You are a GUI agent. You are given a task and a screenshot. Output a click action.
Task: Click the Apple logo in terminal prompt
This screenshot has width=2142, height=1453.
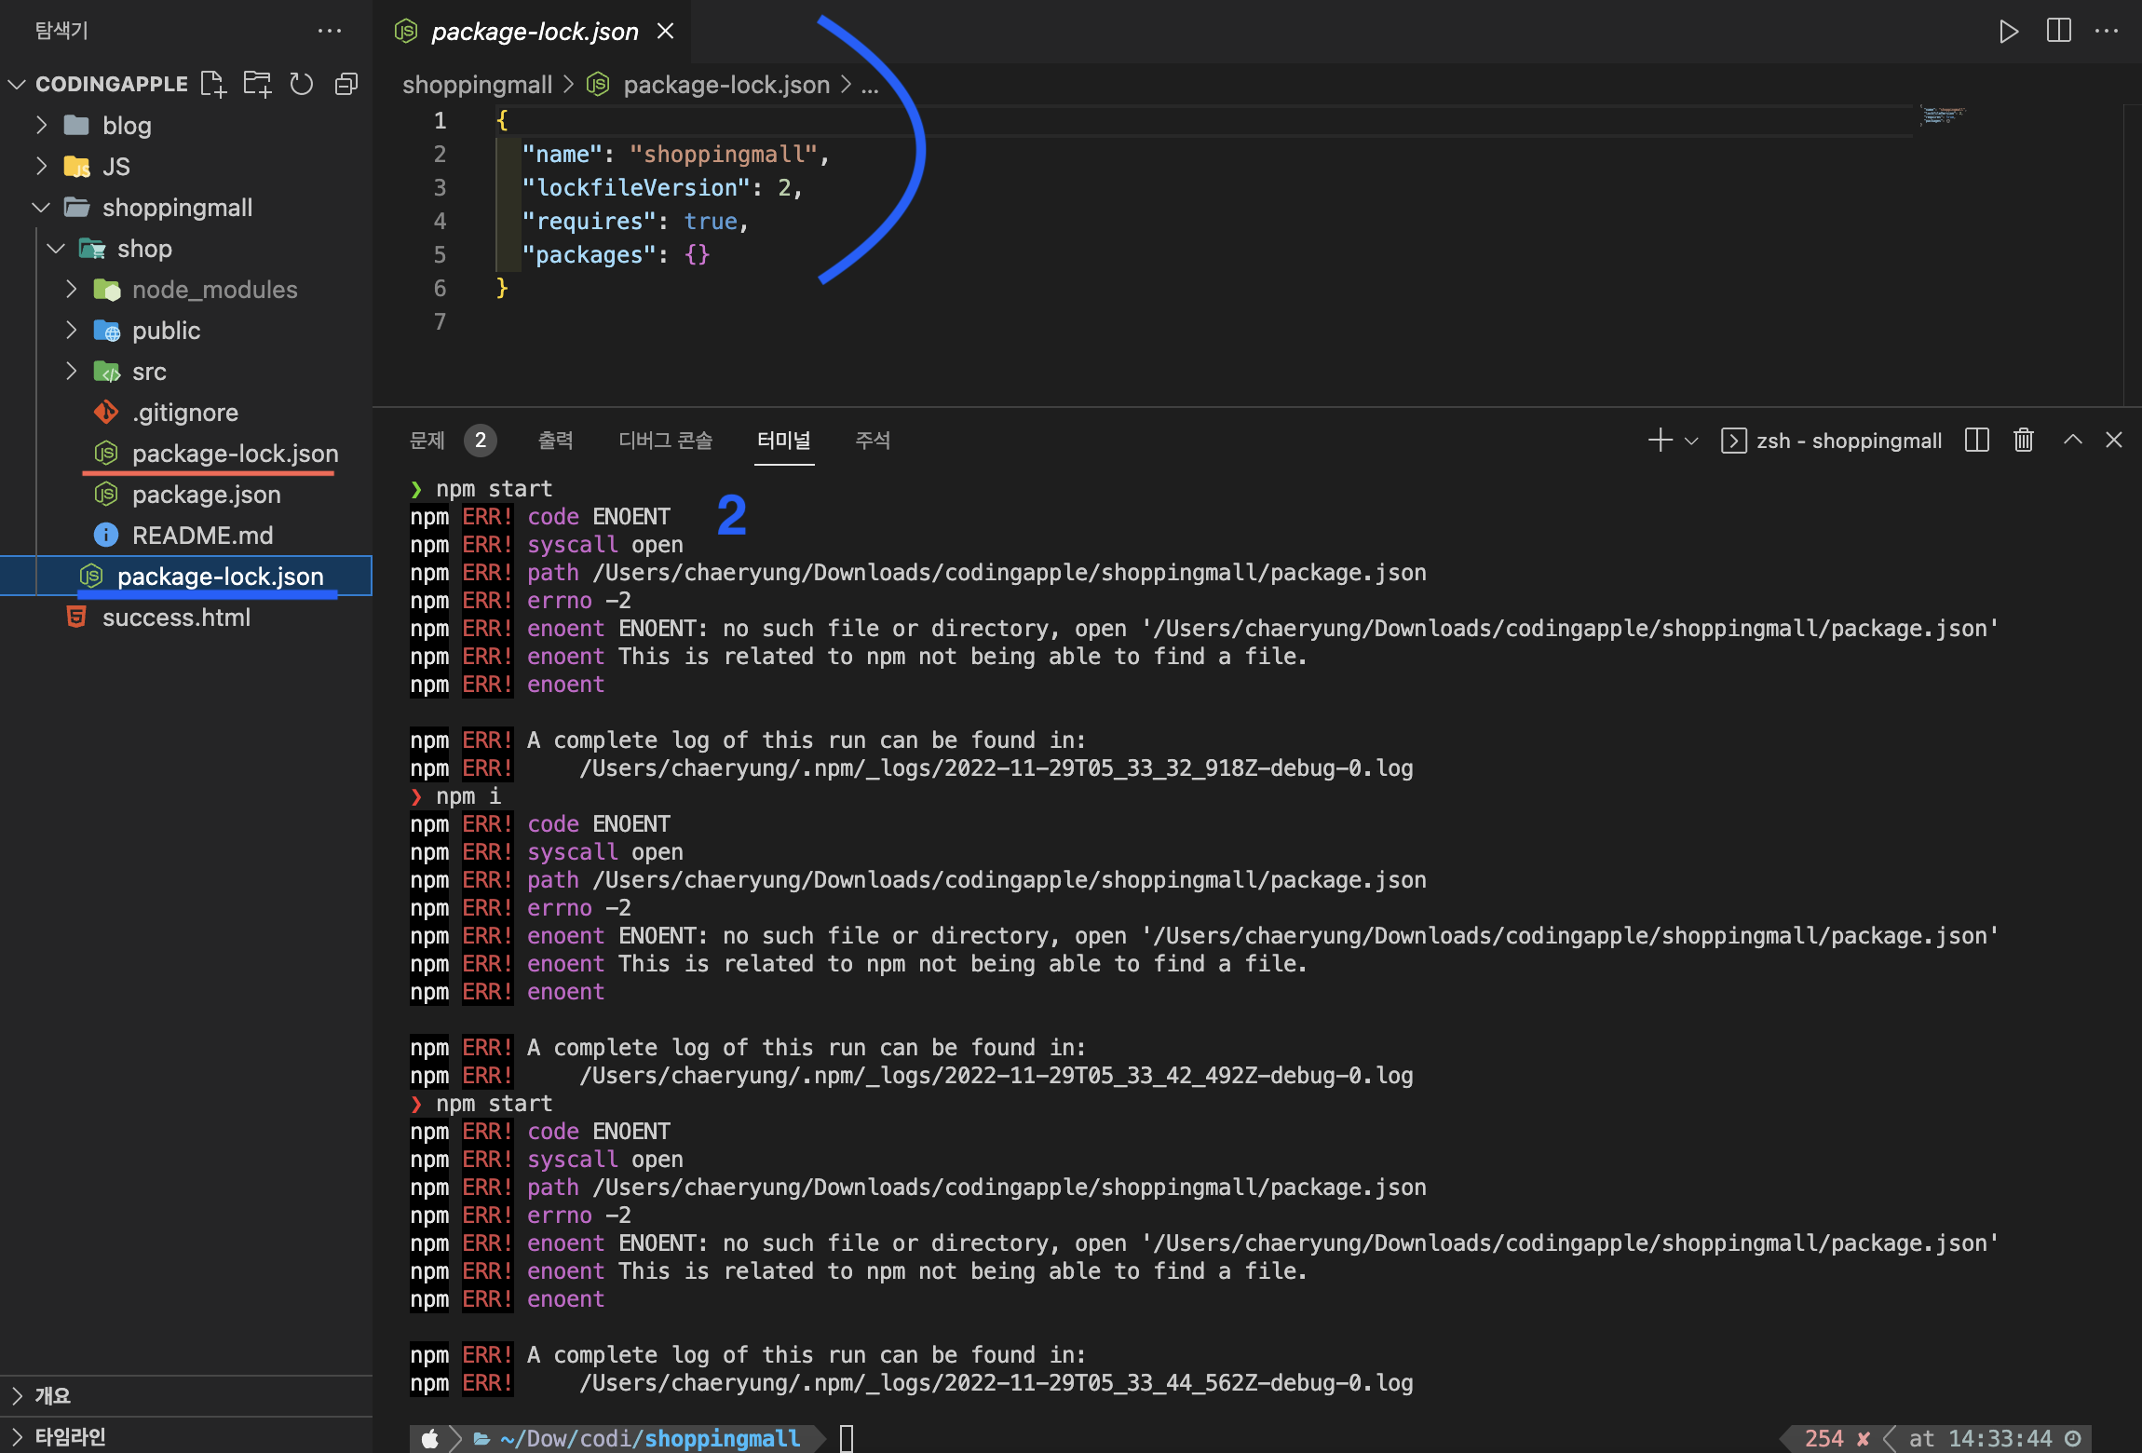[429, 1438]
